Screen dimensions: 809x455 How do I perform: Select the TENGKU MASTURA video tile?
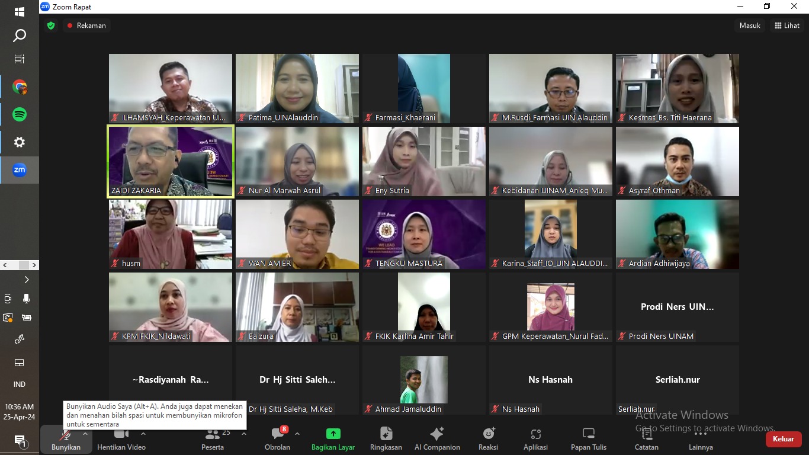coord(424,234)
